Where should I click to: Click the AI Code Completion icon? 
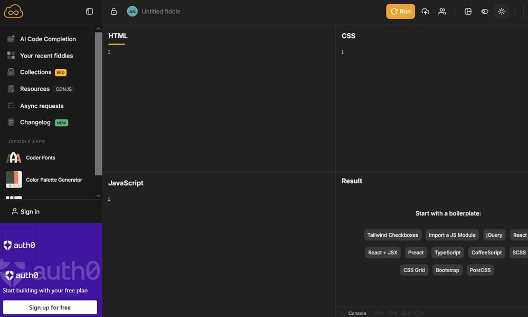coord(11,39)
